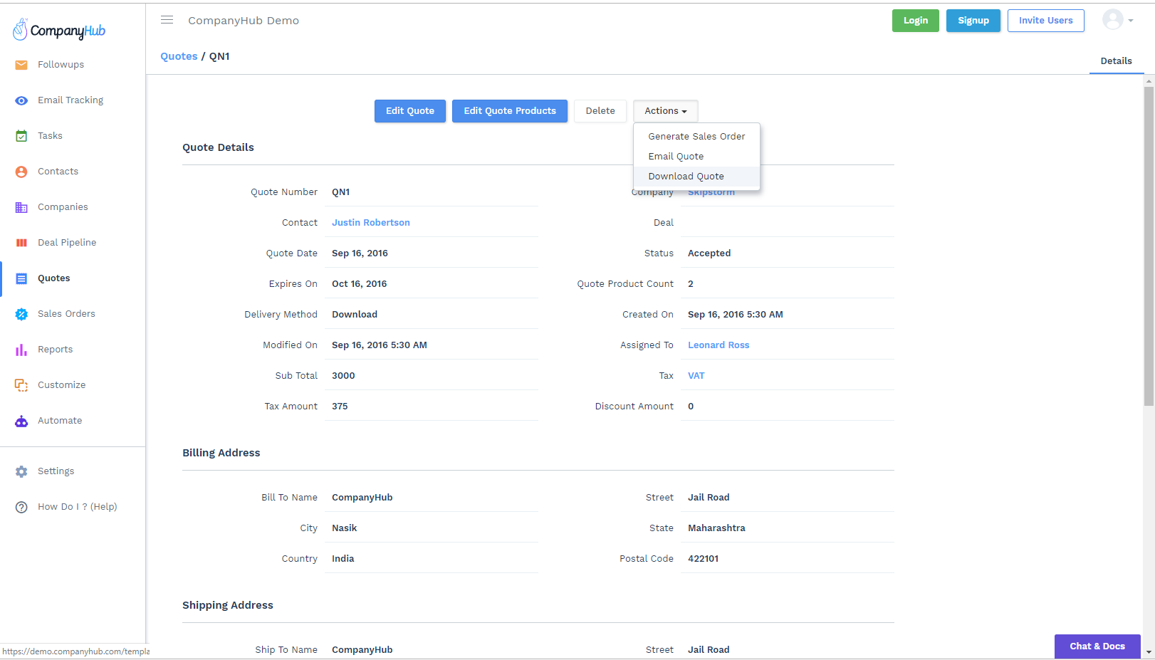Click the Signup button
The height and width of the screenshot is (660, 1155).
(x=973, y=21)
